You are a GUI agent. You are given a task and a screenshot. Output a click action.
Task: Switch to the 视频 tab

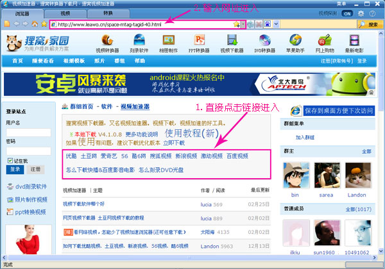click(x=65, y=13)
